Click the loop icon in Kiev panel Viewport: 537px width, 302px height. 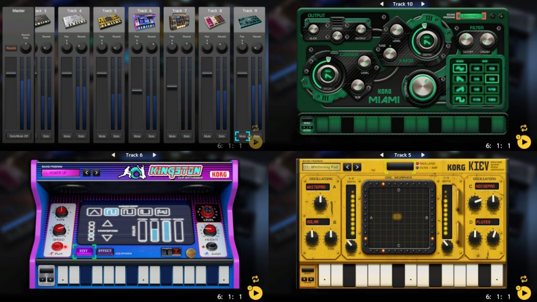coord(521,278)
